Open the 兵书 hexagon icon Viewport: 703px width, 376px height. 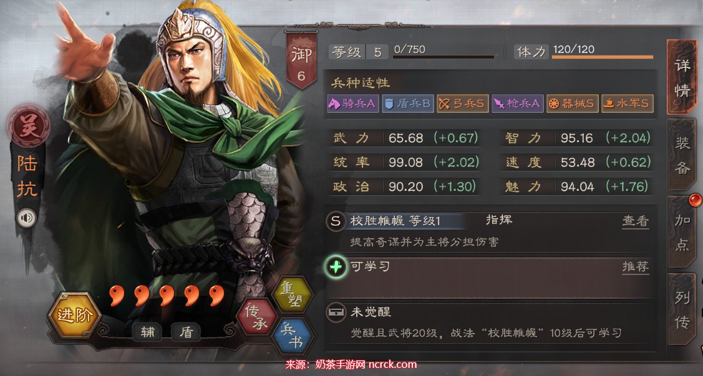292,336
